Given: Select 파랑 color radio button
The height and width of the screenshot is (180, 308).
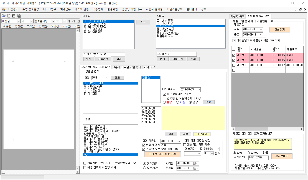Looking at the screenshot, I should point(178,102).
